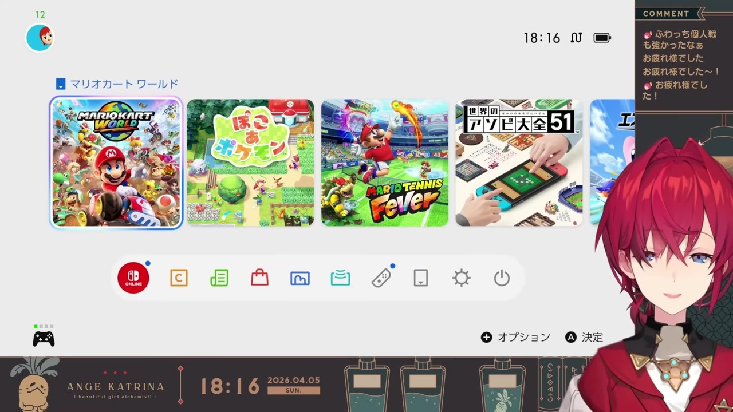Launch the Mario Kart World tile
Viewport: 733px width, 412px height.
(116, 163)
